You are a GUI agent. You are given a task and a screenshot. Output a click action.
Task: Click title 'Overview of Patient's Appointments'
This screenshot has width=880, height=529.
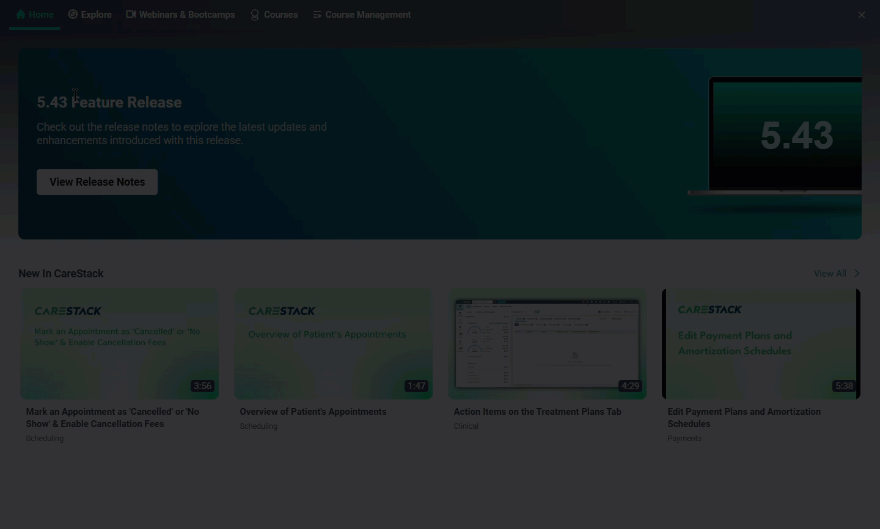click(313, 412)
